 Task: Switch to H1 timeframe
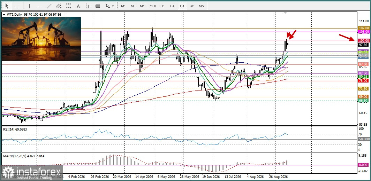point(162,6)
